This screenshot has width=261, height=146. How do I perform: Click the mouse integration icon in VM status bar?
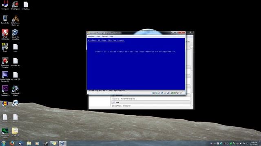(x=172, y=93)
